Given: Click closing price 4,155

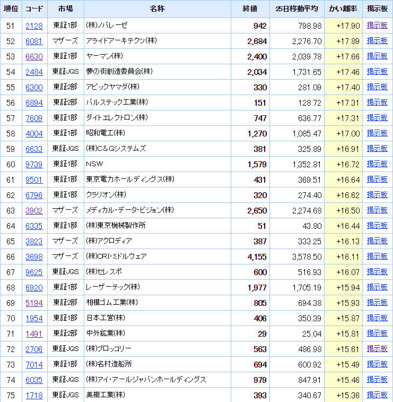Looking at the screenshot, I should 257,256.
